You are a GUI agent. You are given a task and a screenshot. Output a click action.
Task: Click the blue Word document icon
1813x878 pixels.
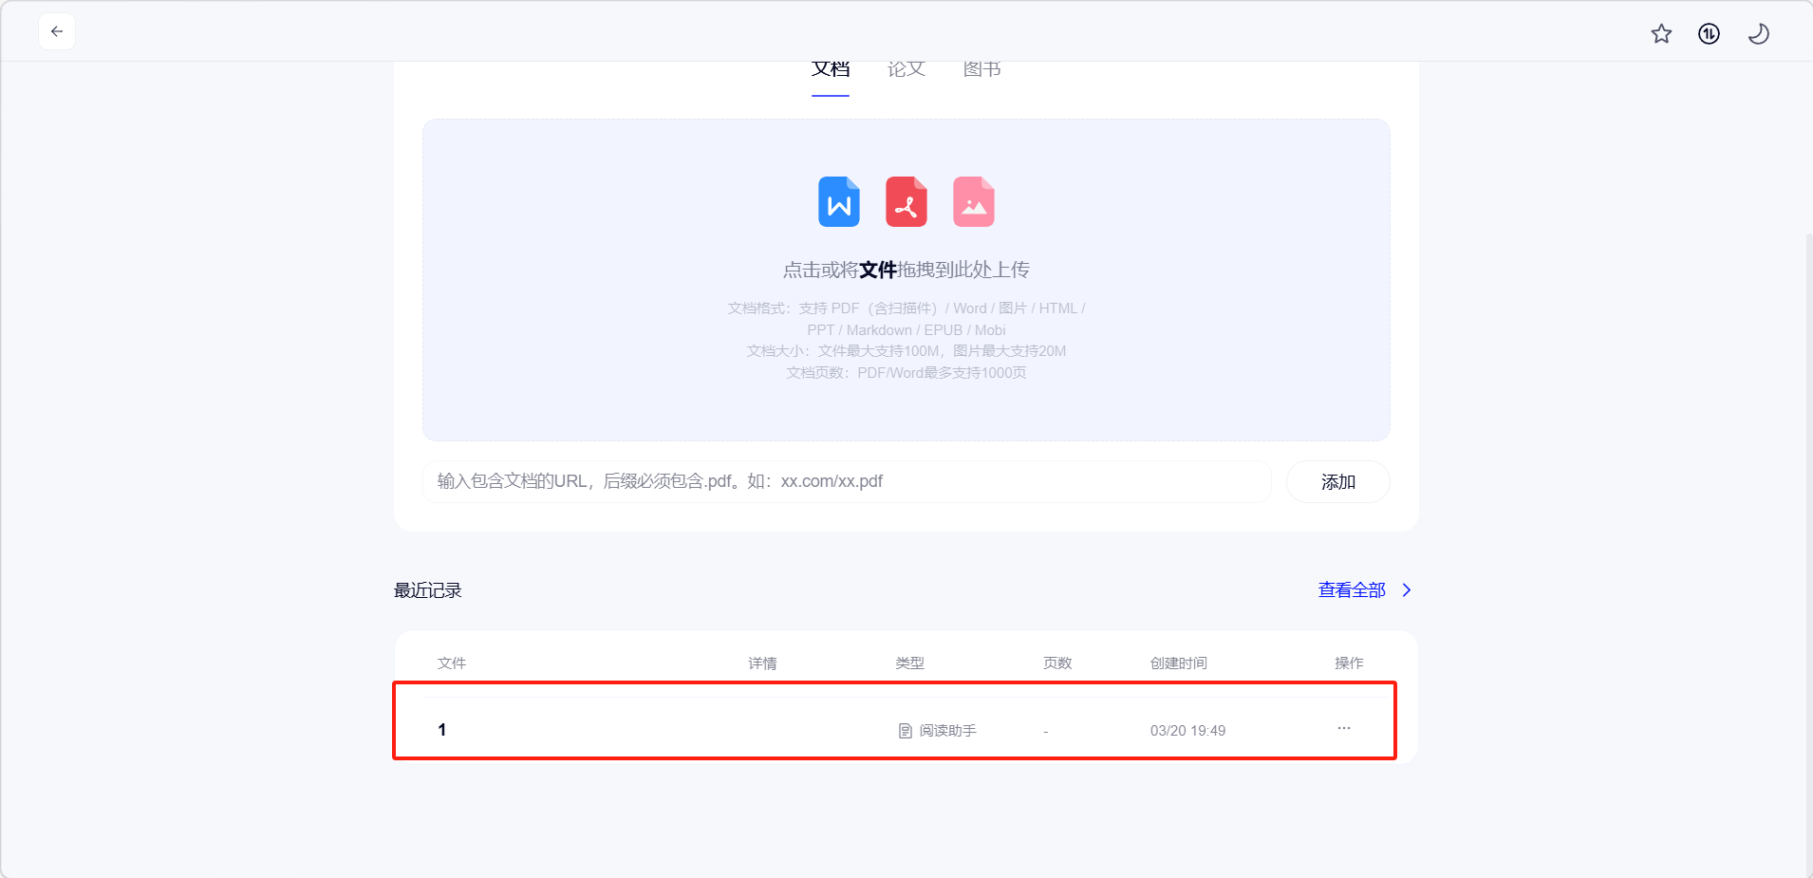[839, 202]
